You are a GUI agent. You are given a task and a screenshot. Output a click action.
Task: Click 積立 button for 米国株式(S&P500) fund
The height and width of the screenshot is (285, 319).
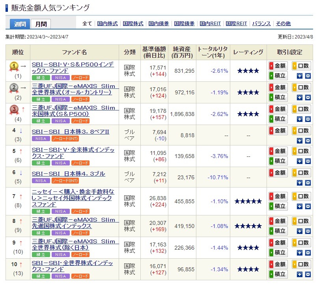pyautogui.click(x=278, y=119)
